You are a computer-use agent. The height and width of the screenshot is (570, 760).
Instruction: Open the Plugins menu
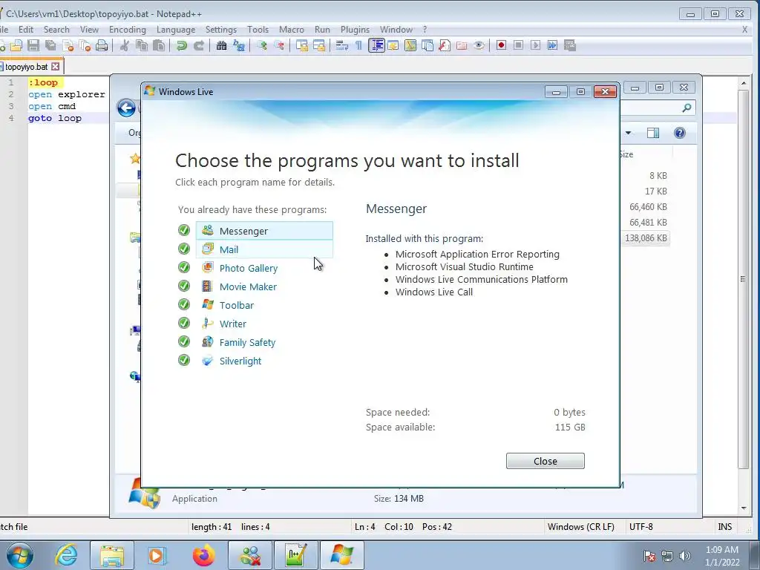(x=355, y=30)
